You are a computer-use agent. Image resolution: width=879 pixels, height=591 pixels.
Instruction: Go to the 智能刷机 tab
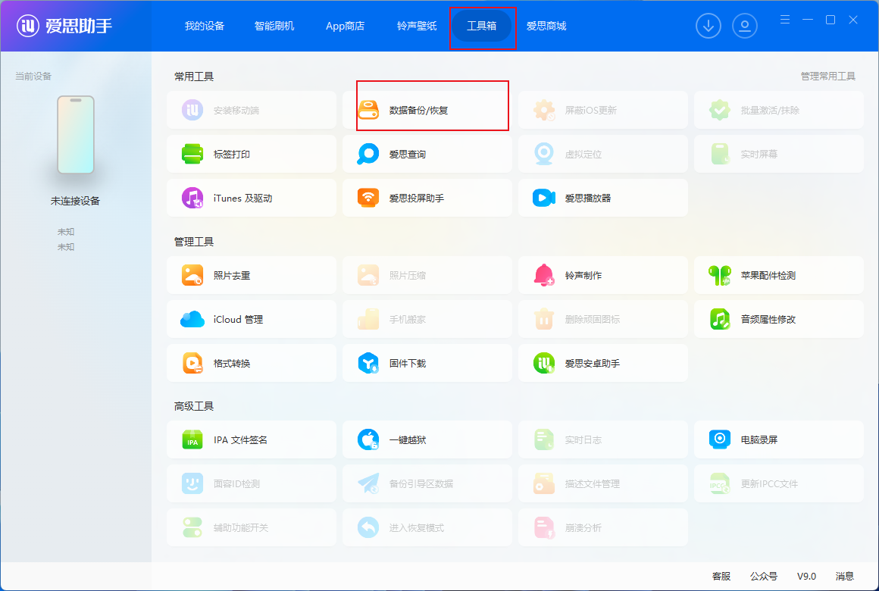pyautogui.click(x=274, y=26)
